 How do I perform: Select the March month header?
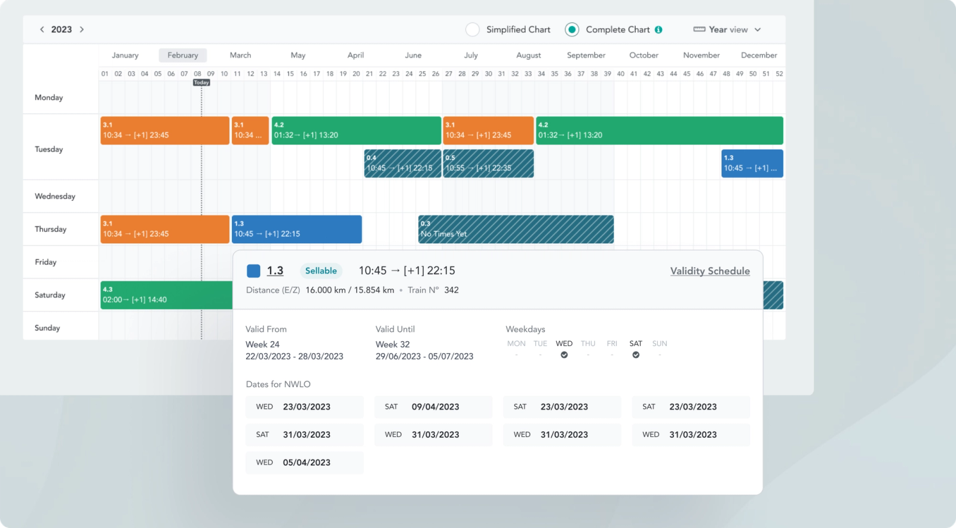tap(240, 55)
